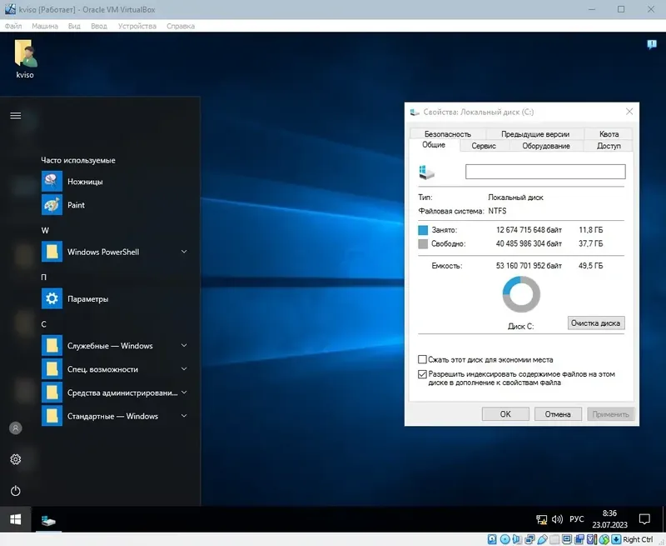Screen dimensions: 666x546
Task: Open the File Explorer icon on the taskbar
Action: click(48, 518)
